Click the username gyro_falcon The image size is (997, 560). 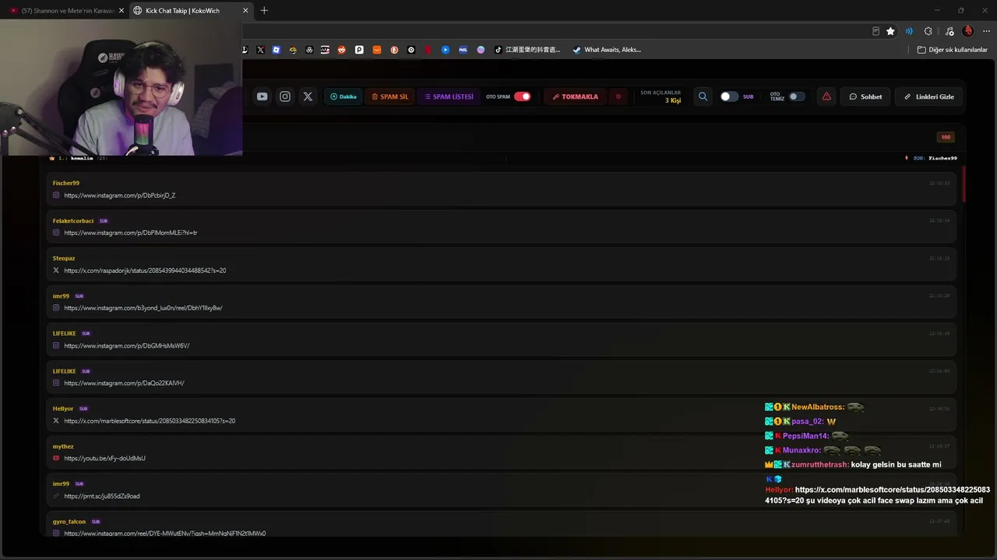point(69,522)
